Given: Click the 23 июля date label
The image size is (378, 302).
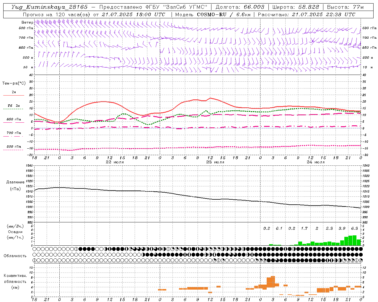Looking at the screenshot, I should coord(215,162).
